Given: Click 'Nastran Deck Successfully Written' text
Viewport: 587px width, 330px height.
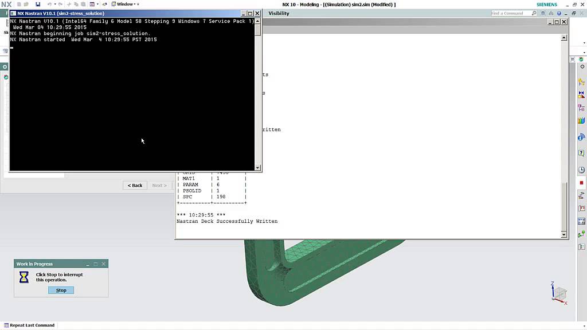Looking at the screenshot, I should pyautogui.click(x=227, y=221).
